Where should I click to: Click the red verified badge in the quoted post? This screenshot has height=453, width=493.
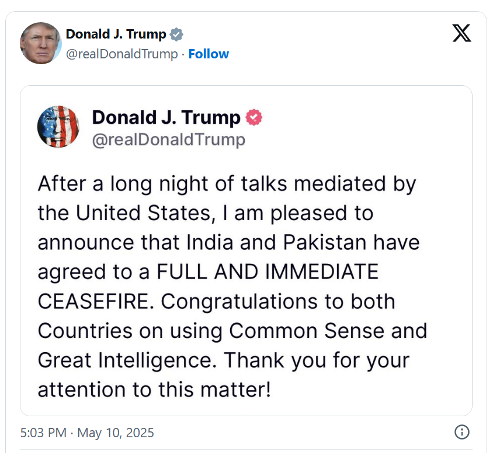254,117
